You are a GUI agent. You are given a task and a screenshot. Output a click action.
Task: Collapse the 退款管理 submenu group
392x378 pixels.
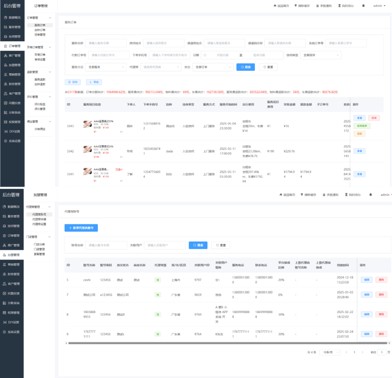(x=50, y=72)
